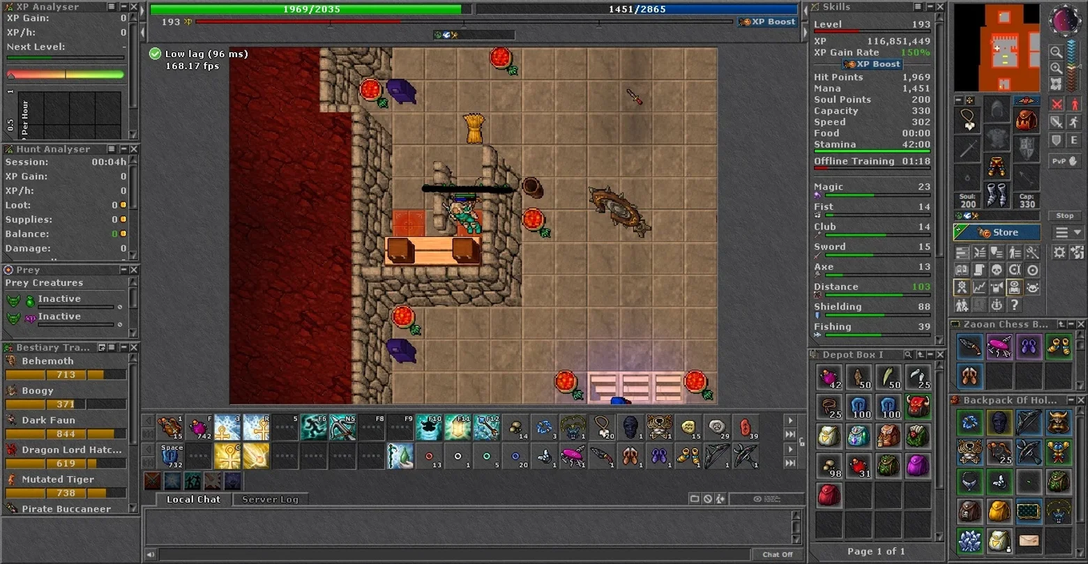Open the Store
Viewport: 1088px width, 564px height.
point(997,233)
